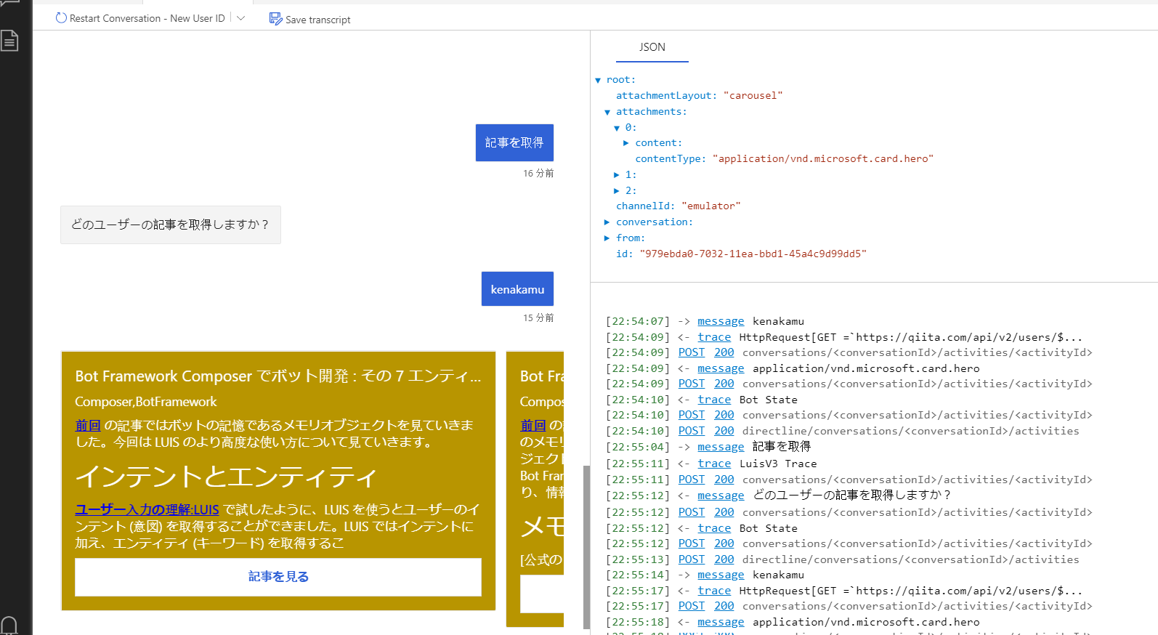Screen dimensions: 1158x635
Task: Open the ユーザー入力の理解:LUIS link
Action: [147, 510]
